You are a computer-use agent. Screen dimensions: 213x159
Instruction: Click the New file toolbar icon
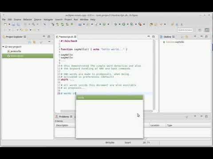(x=5, y=24)
